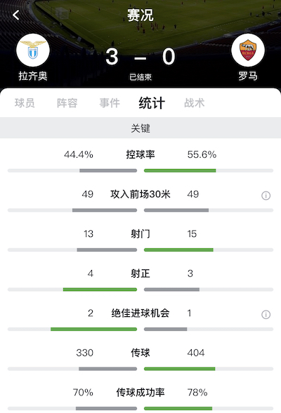
Task: Show info for 攻入前场30米 stat
Action: [x=266, y=196]
